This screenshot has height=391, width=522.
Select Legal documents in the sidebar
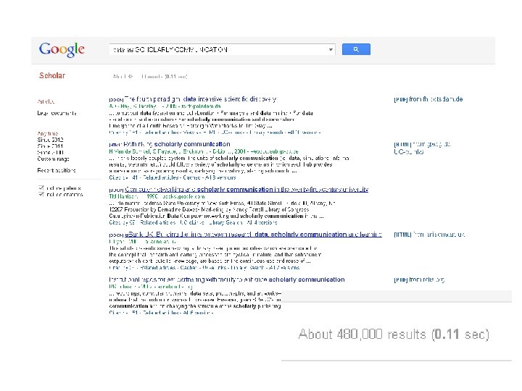[57, 113]
